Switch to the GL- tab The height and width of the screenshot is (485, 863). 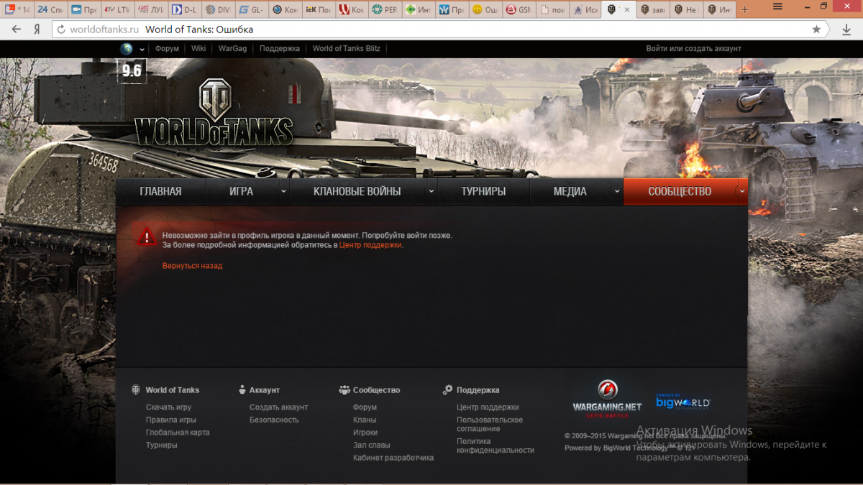250,10
